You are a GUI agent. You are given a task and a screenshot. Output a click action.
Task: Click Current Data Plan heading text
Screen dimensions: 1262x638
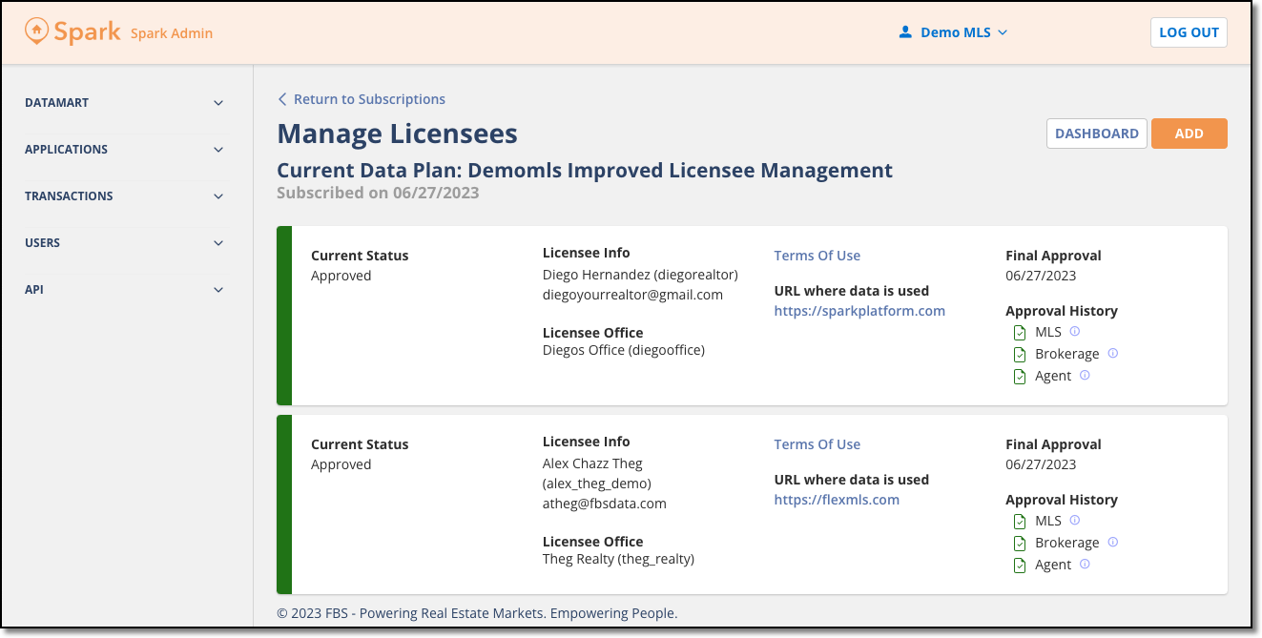(x=585, y=171)
